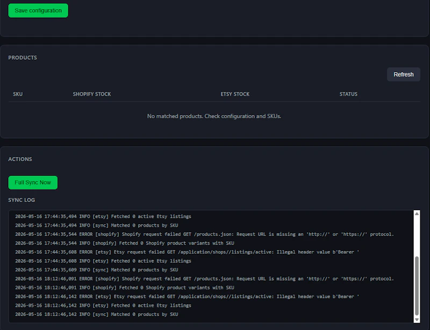Image resolution: width=430 pixels, height=330 pixels.
Task: Click the SHOPIFY STOCK column header
Action: click(92, 94)
